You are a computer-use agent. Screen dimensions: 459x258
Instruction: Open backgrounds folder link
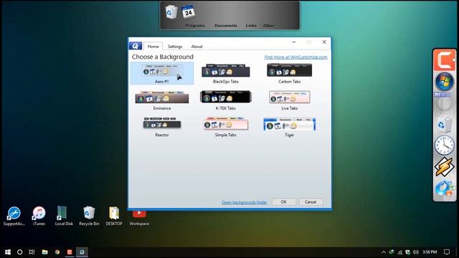245,202
